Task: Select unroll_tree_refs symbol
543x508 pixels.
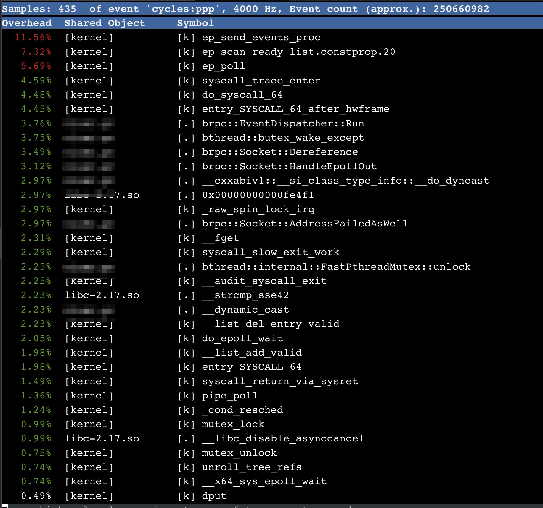Action: pyautogui.click(x=252, y=467)
